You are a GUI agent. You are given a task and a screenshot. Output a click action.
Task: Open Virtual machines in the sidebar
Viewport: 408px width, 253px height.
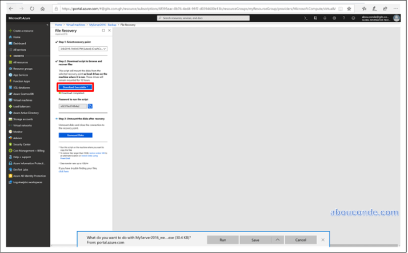point(24,99)
